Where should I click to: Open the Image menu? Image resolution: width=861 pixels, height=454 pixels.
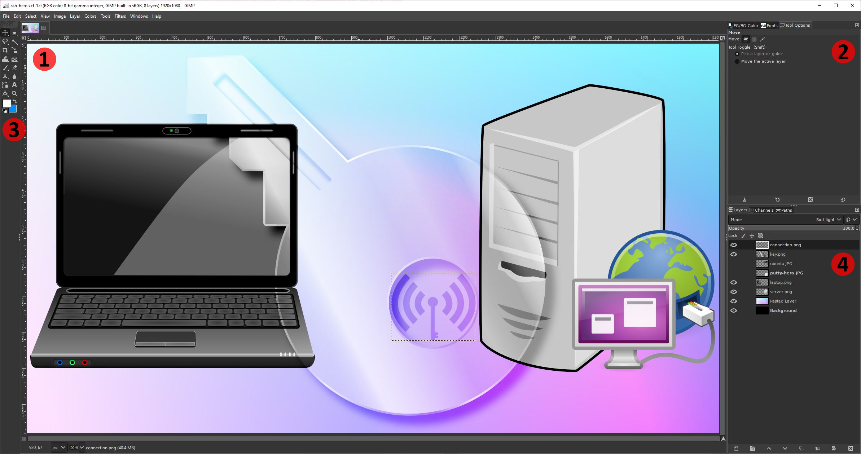60,16
